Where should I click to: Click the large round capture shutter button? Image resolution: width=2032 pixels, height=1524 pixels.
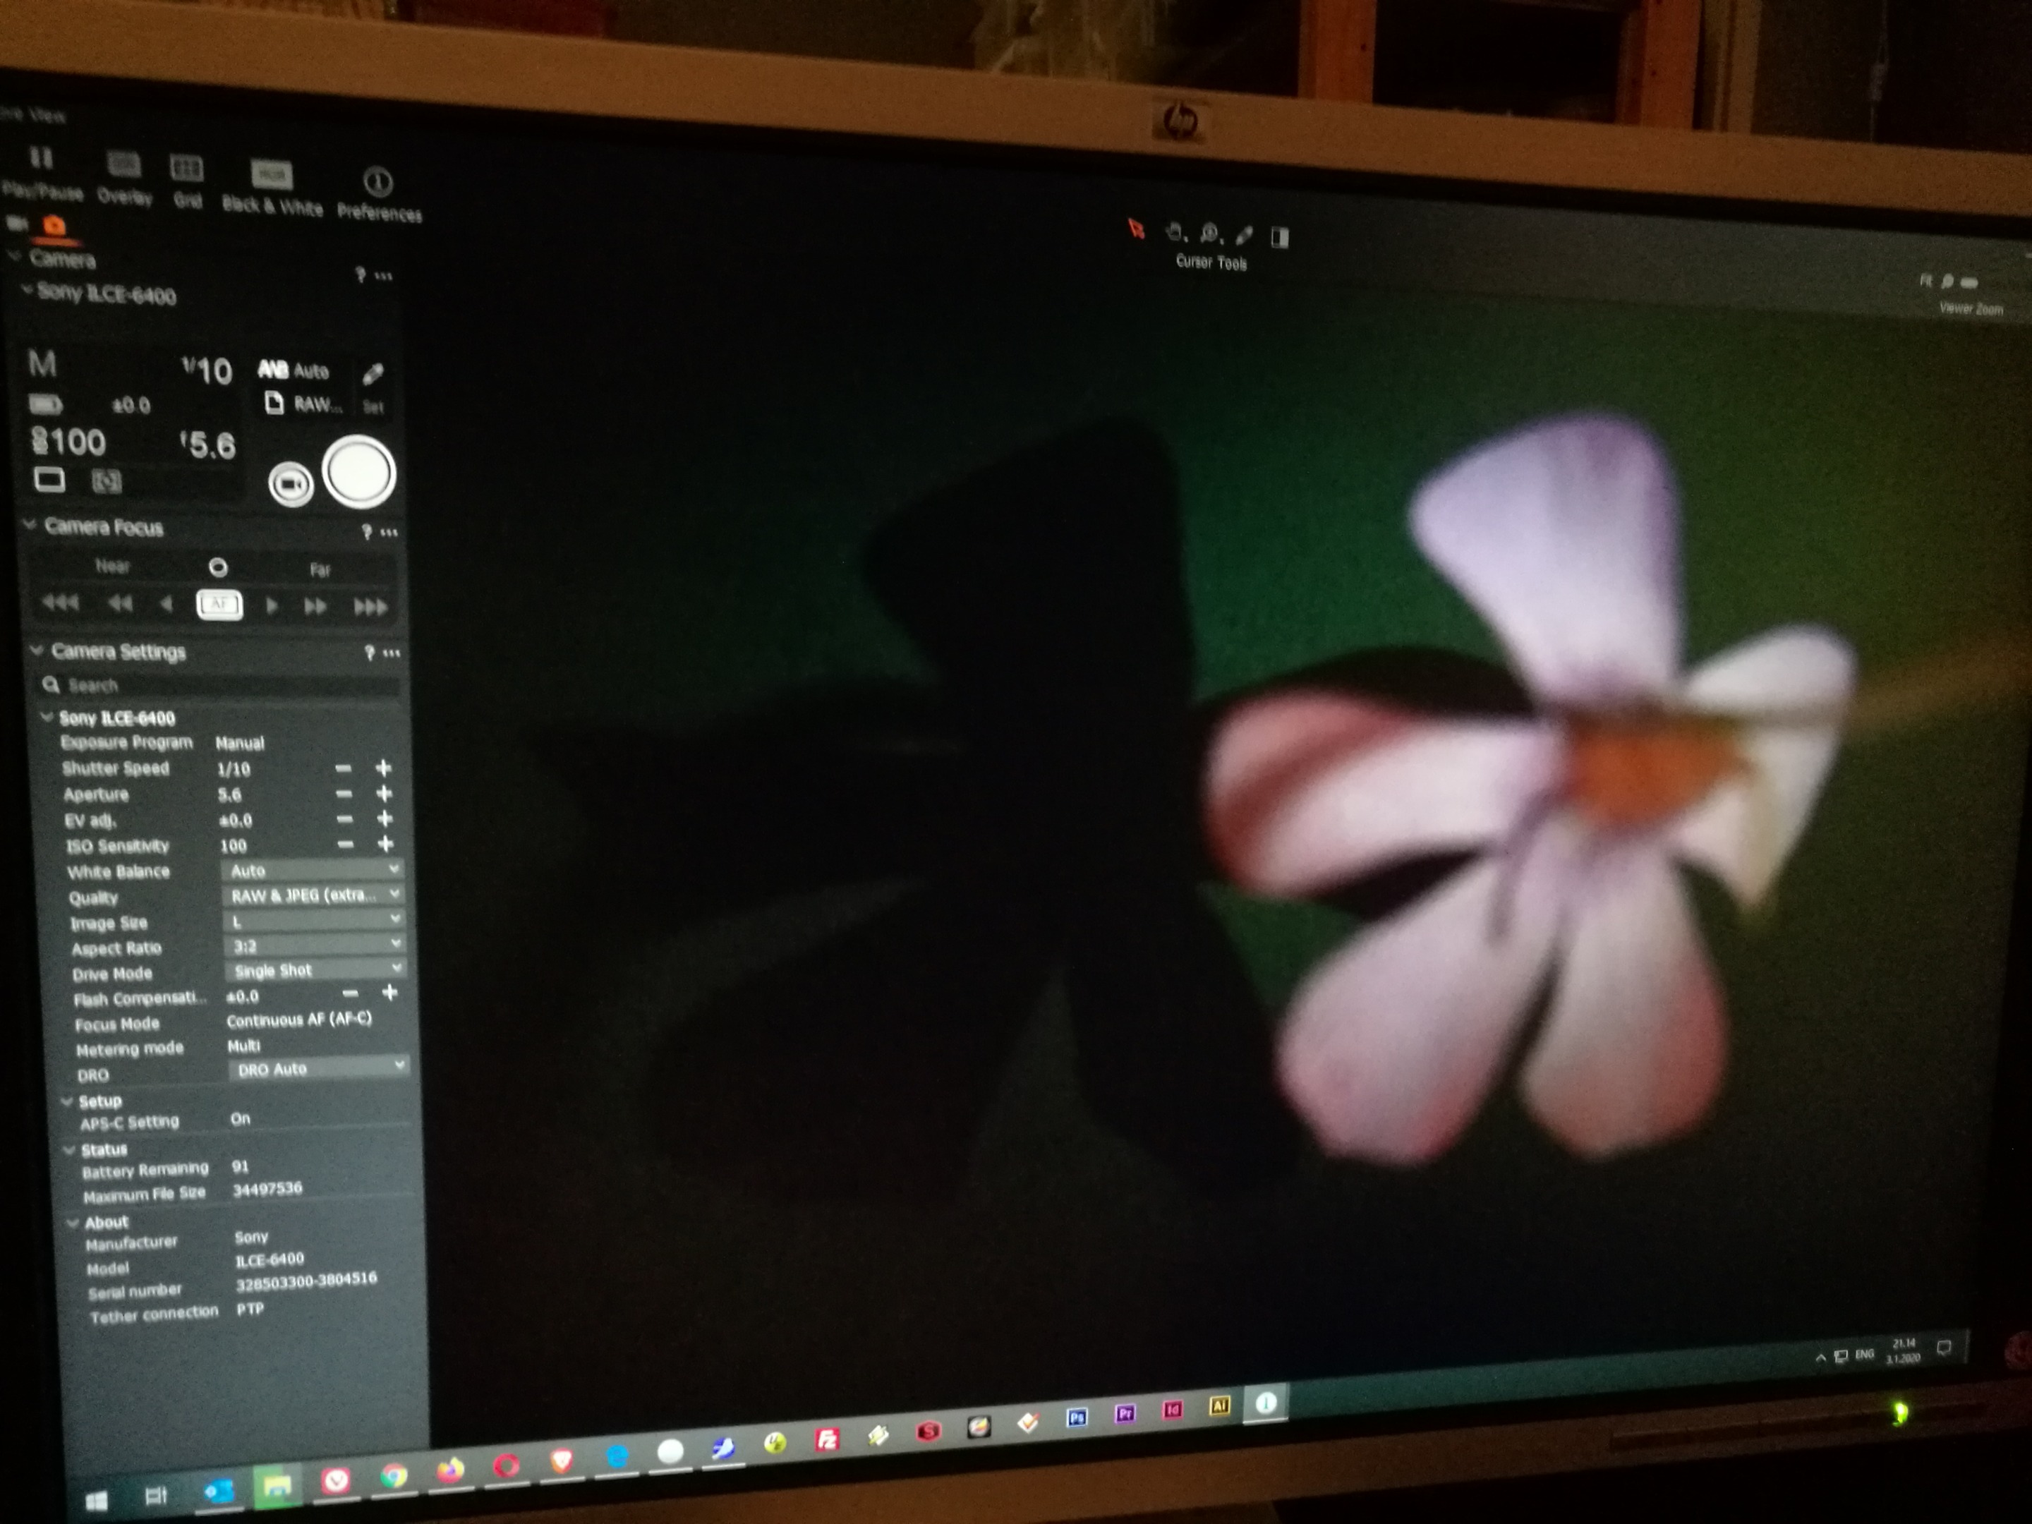click(x=359, y=472)
